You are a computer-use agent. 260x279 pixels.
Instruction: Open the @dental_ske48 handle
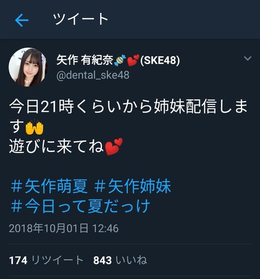coord(93,75)
